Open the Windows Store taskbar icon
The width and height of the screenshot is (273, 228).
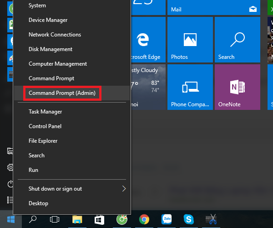[x=100, y=219]
